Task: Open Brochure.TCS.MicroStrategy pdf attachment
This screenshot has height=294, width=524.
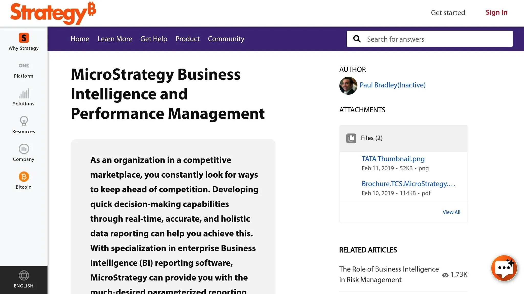Action: pos(408,184)
